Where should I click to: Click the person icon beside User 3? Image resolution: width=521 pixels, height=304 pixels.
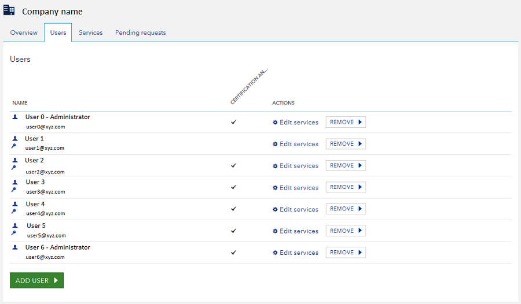(15, 182)
